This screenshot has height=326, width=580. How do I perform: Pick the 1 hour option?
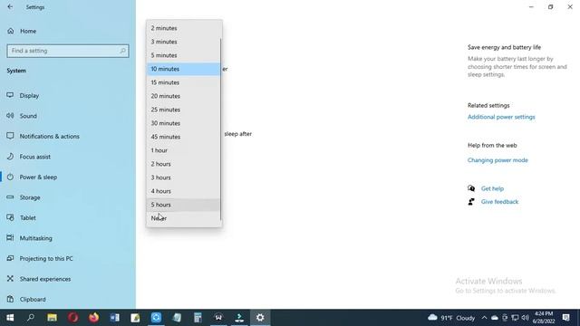pyautogui.click(x=183, y=150)
